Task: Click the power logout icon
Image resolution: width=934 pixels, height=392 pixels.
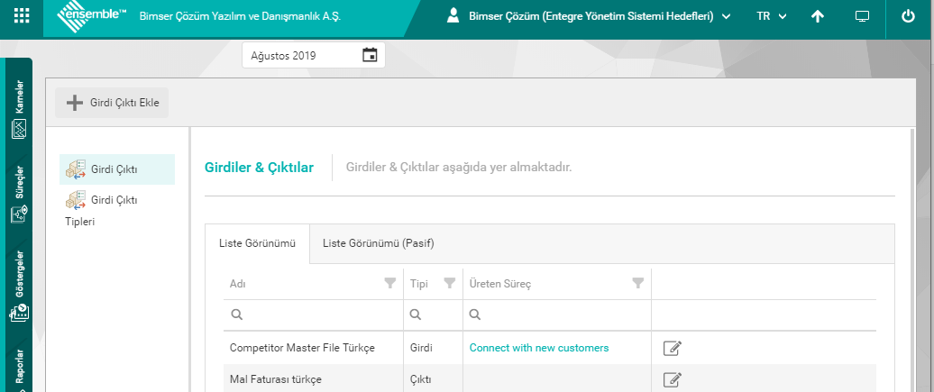Action: (x=907, y=16)
